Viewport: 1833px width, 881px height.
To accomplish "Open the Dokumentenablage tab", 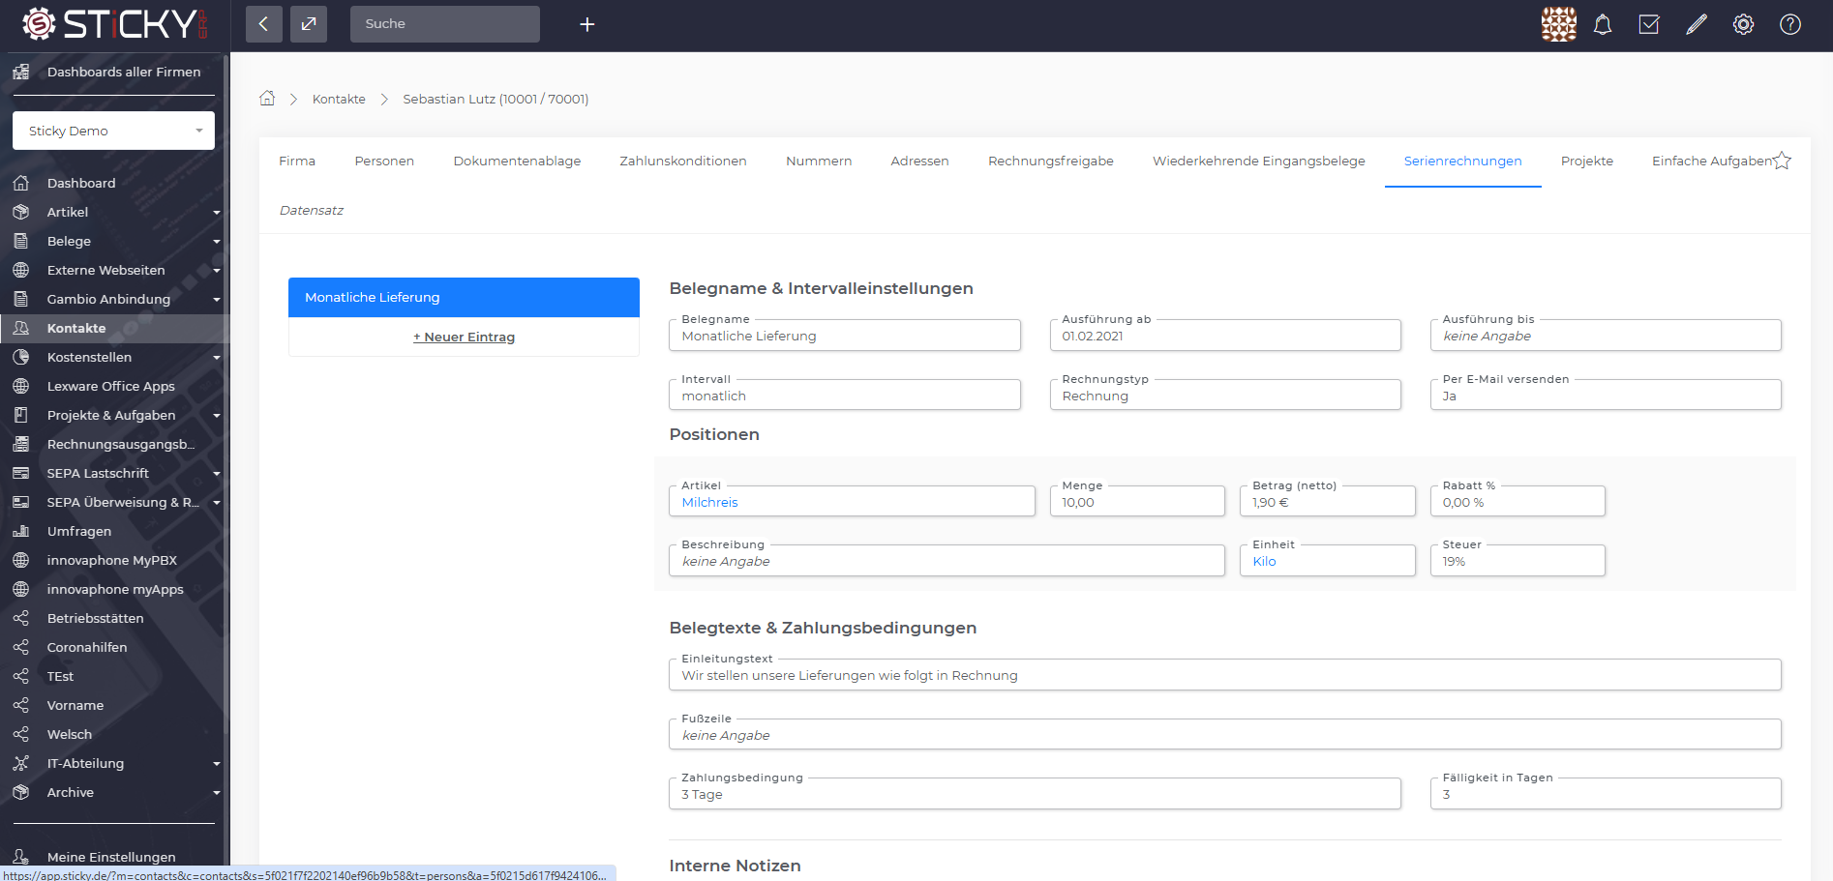I will (x=517, y=161).
